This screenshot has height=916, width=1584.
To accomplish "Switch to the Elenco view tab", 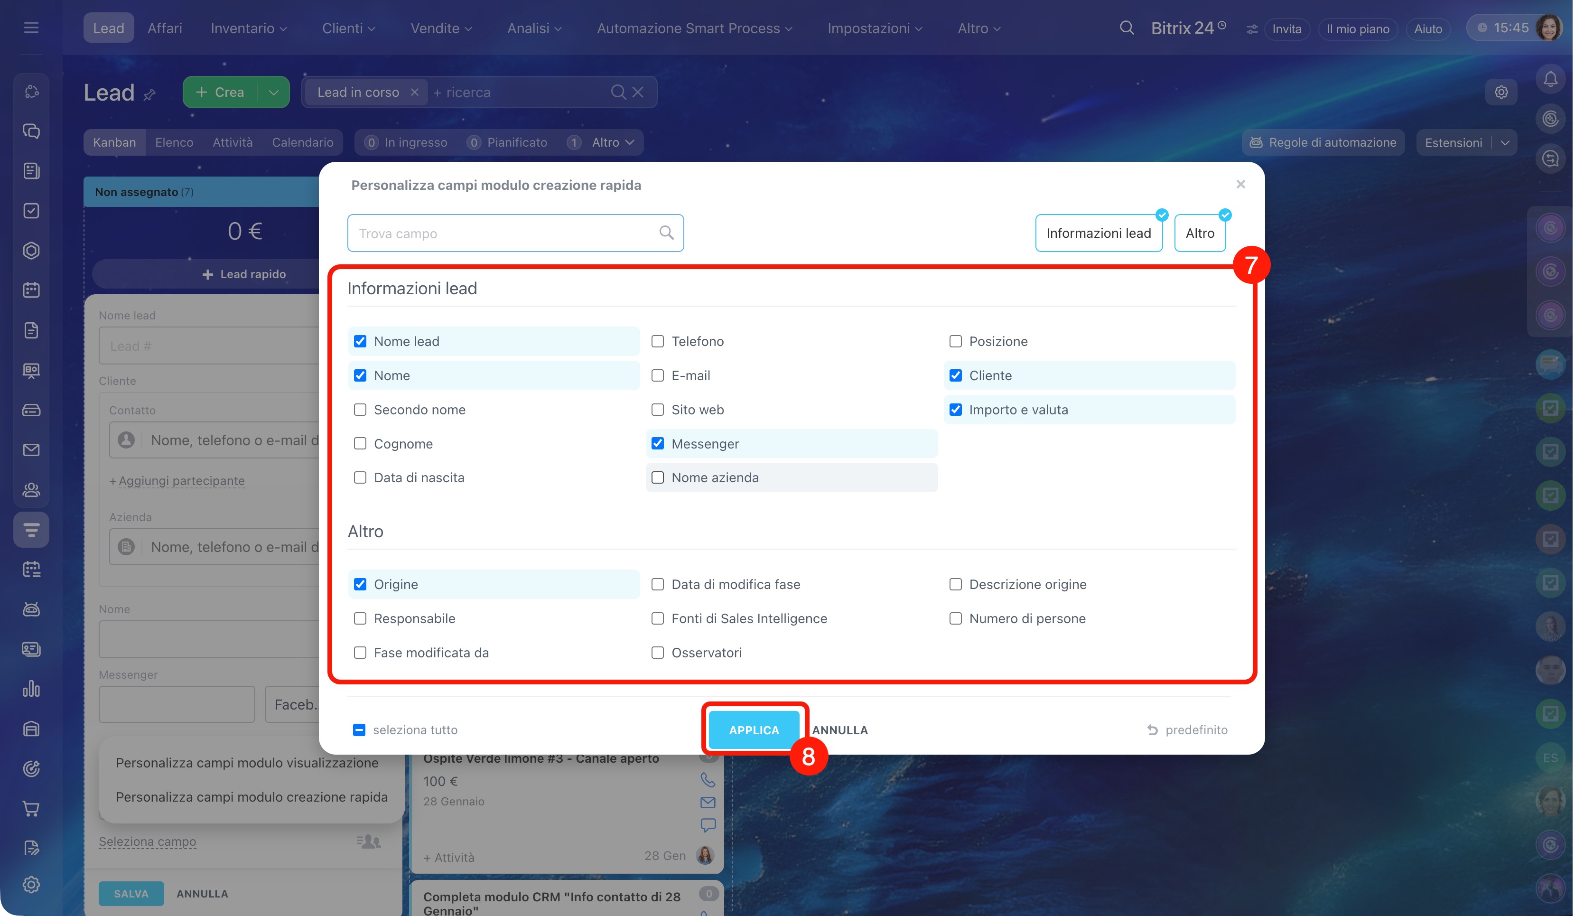I will tap(174, 143).
